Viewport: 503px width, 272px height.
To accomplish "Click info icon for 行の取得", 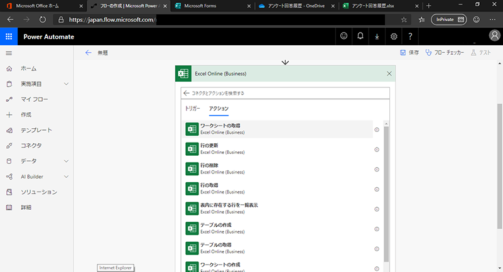I will click(377, 189).
